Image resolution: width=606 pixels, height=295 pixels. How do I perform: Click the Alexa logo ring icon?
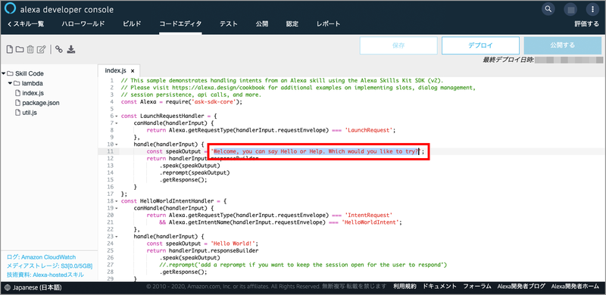click(x=10, y=9)
